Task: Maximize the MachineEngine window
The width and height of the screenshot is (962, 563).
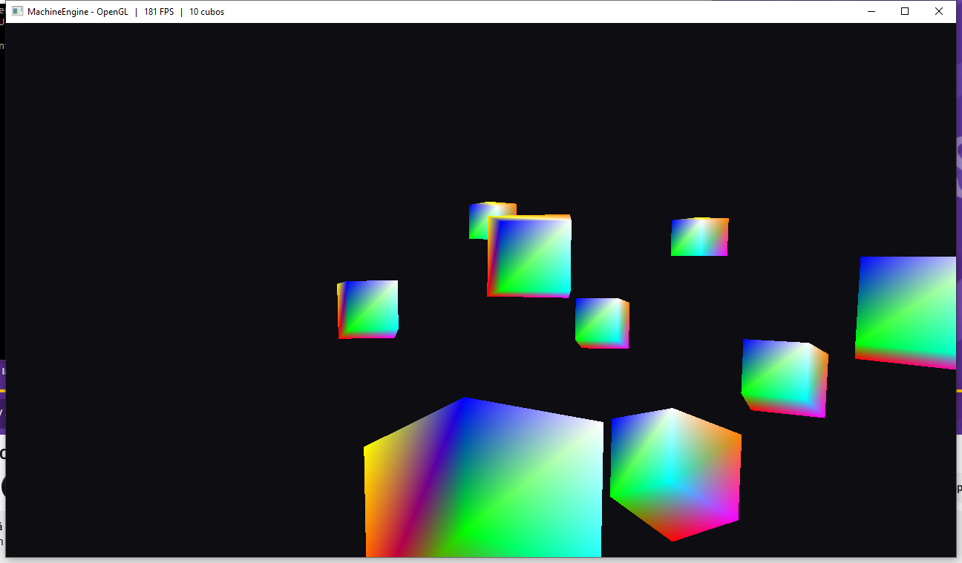Action: point(905,11)
